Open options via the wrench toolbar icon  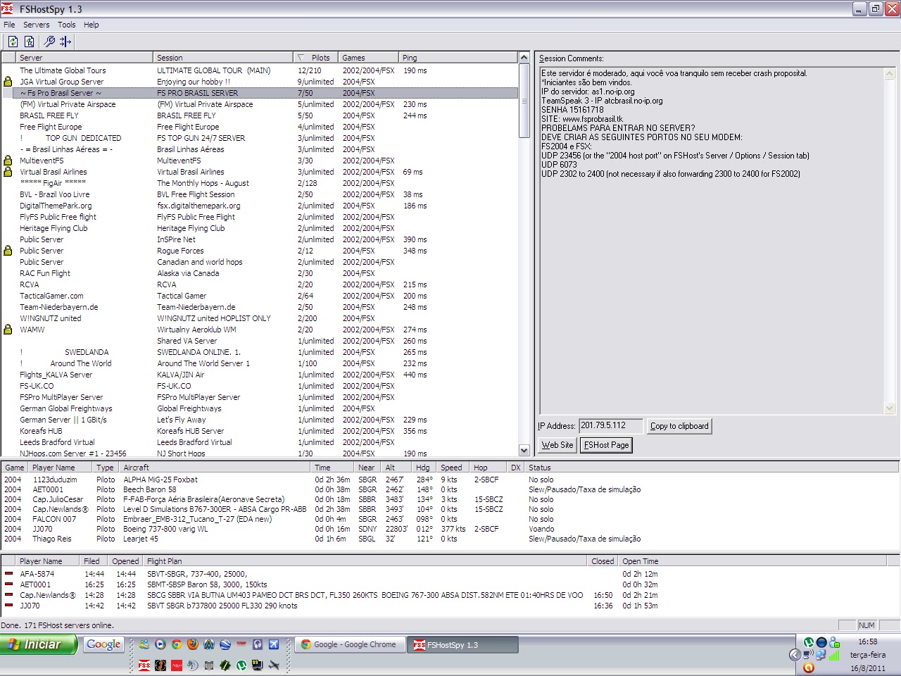coord(49,42)
